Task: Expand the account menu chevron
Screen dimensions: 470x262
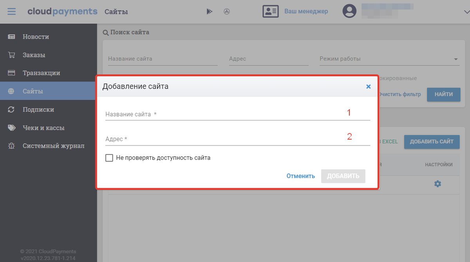Action: click(x=466, y=12)
